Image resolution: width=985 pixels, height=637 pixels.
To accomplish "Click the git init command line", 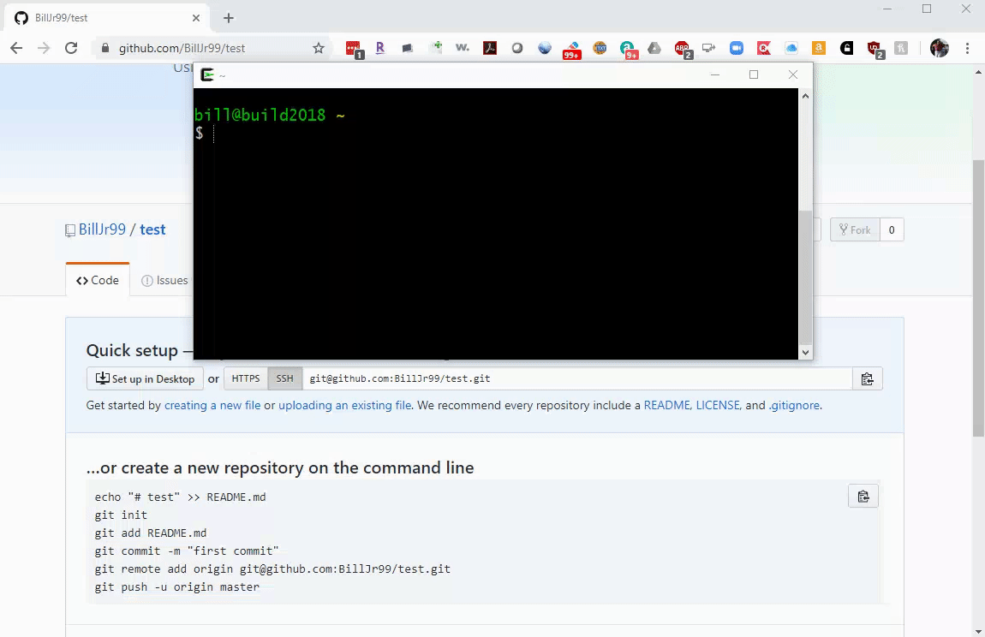I will [x=122, y=515].
